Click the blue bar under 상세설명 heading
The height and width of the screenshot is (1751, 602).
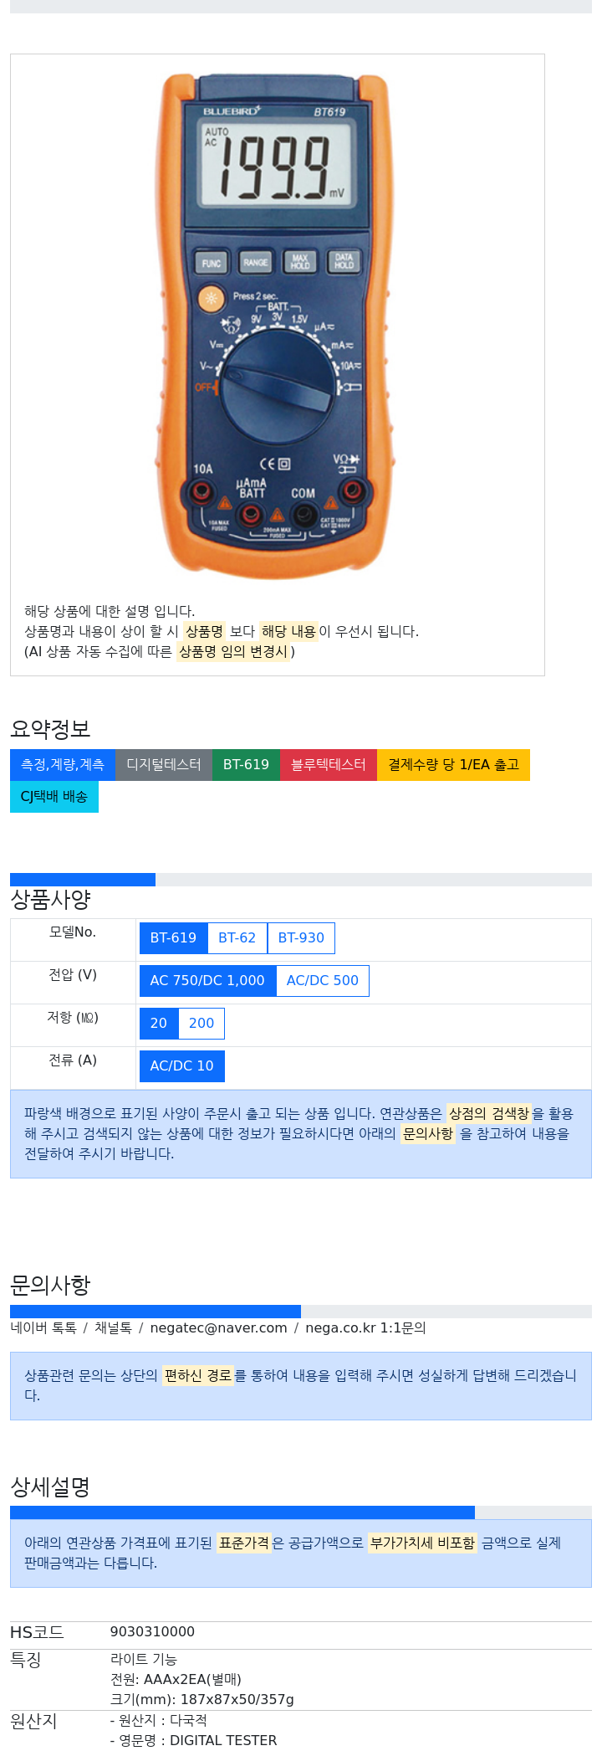[x=242, y=1512]
